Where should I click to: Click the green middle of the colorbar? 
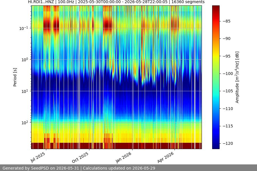216,77
